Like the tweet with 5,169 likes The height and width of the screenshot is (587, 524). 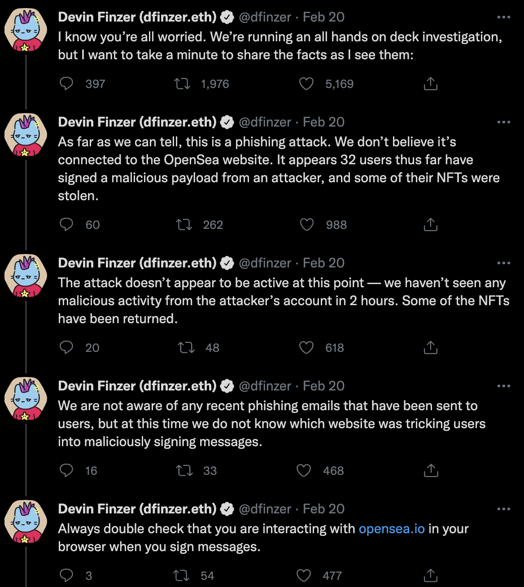[x=306, y=83]
